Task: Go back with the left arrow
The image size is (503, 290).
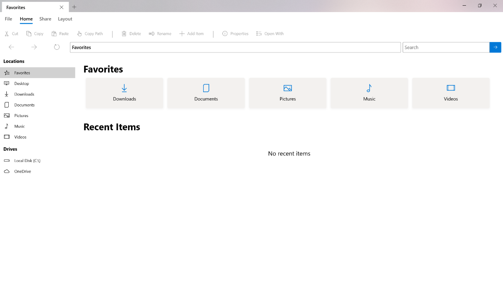Action: coord(11,47)
